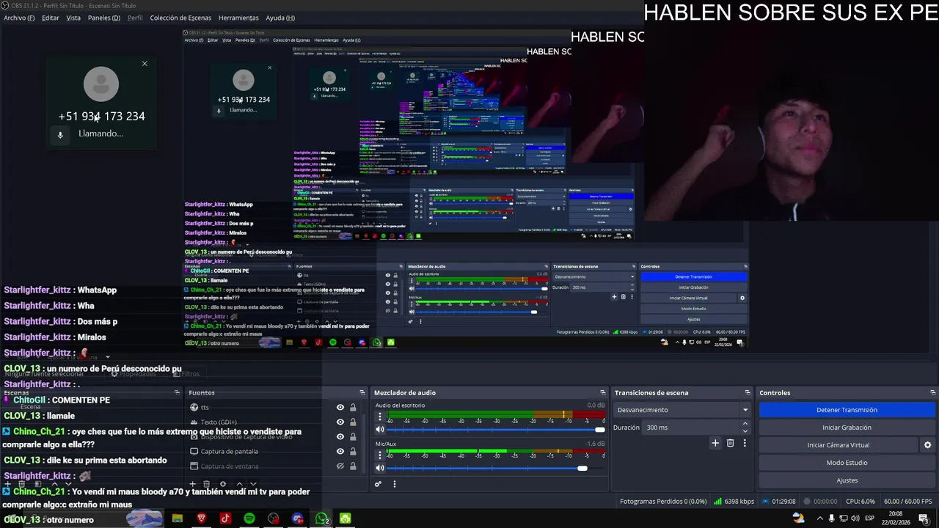This screenshot has width=939, height=528.
Task: Pop out the Escenas panel
Action: coord(177,393)
